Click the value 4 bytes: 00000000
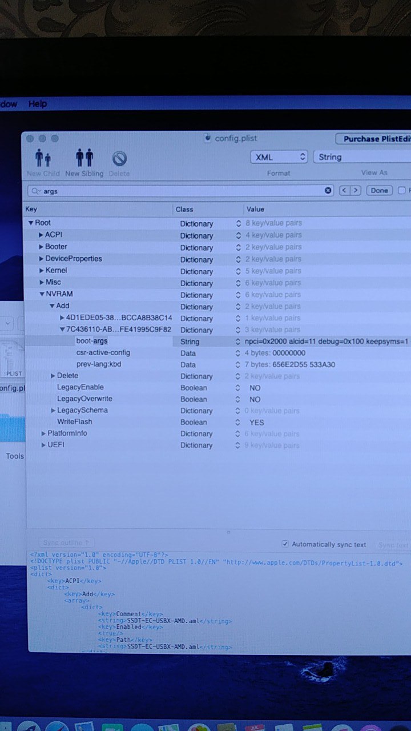Screen dimensions: 411x731 [275, 353]
